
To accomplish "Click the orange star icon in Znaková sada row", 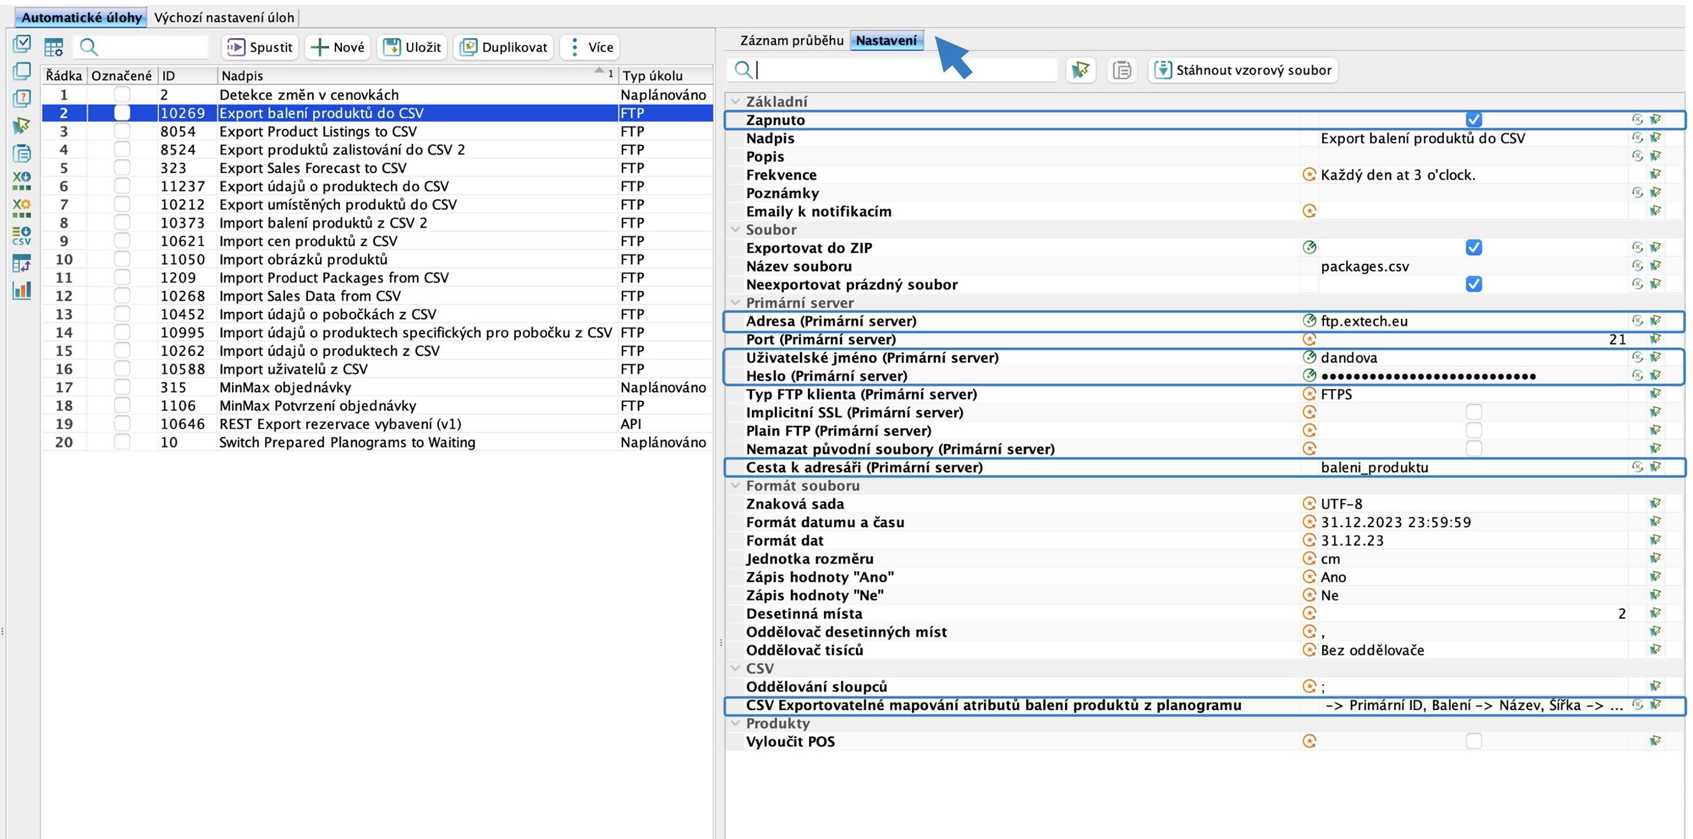I will click(1309, 504).
